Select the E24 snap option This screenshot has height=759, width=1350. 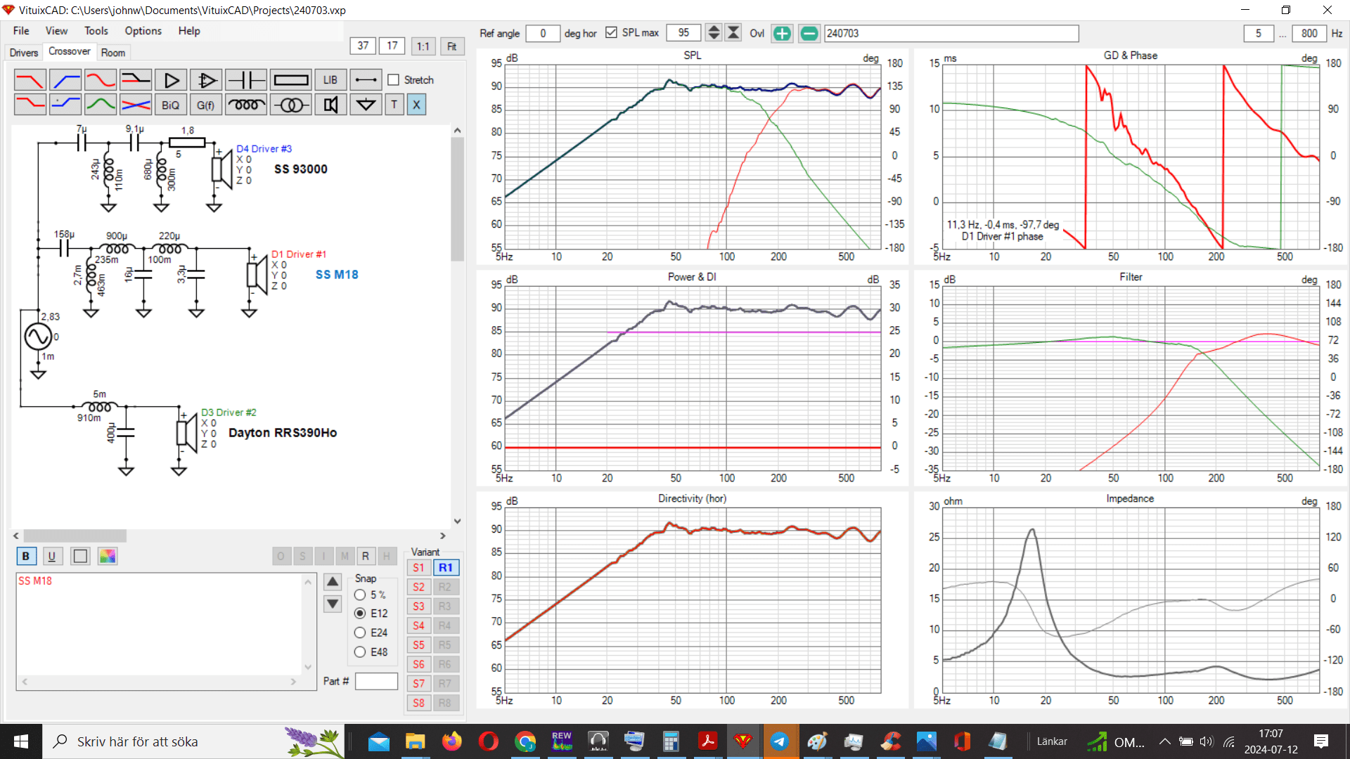coord(360,632)
